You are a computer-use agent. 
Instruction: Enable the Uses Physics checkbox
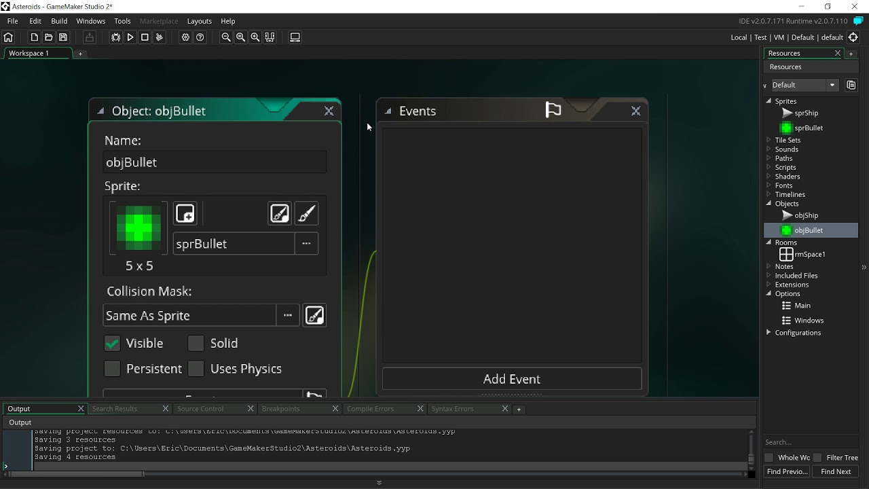point(196,369)
